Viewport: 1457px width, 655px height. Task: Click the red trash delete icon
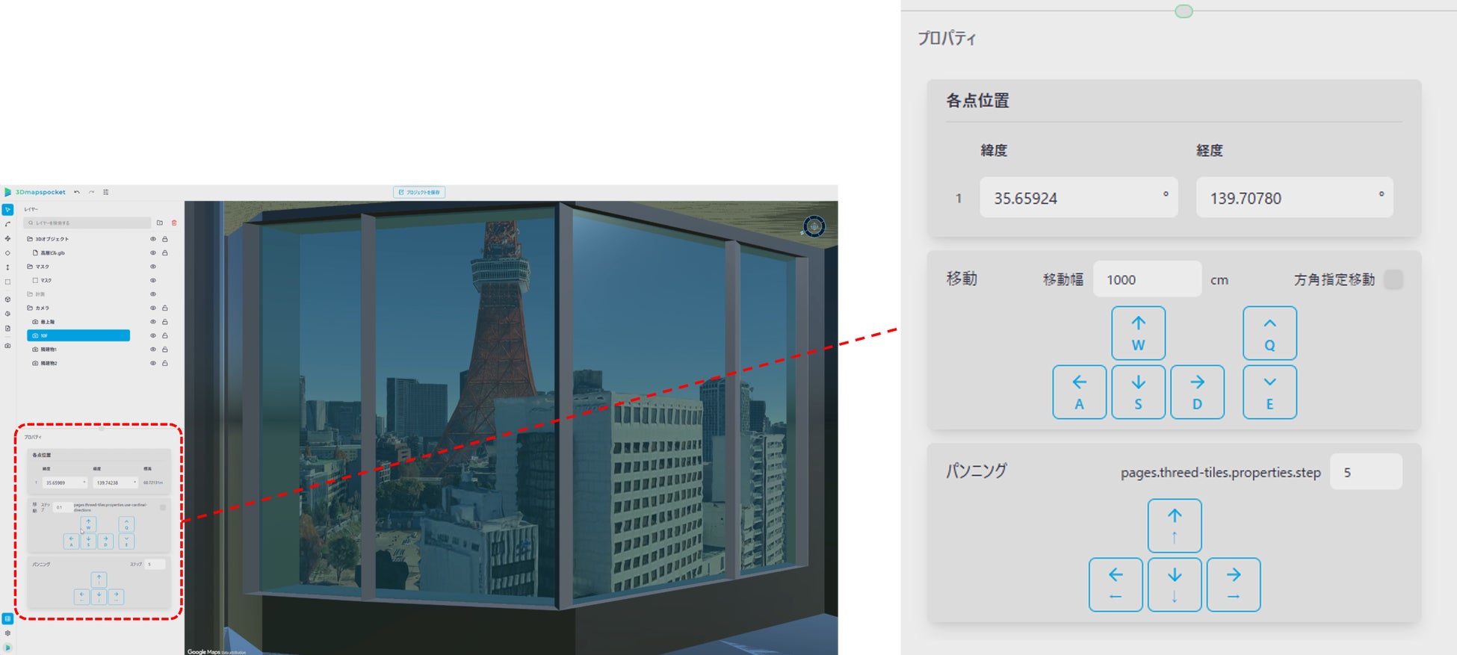pyautogui.click(x=174, y=223)
